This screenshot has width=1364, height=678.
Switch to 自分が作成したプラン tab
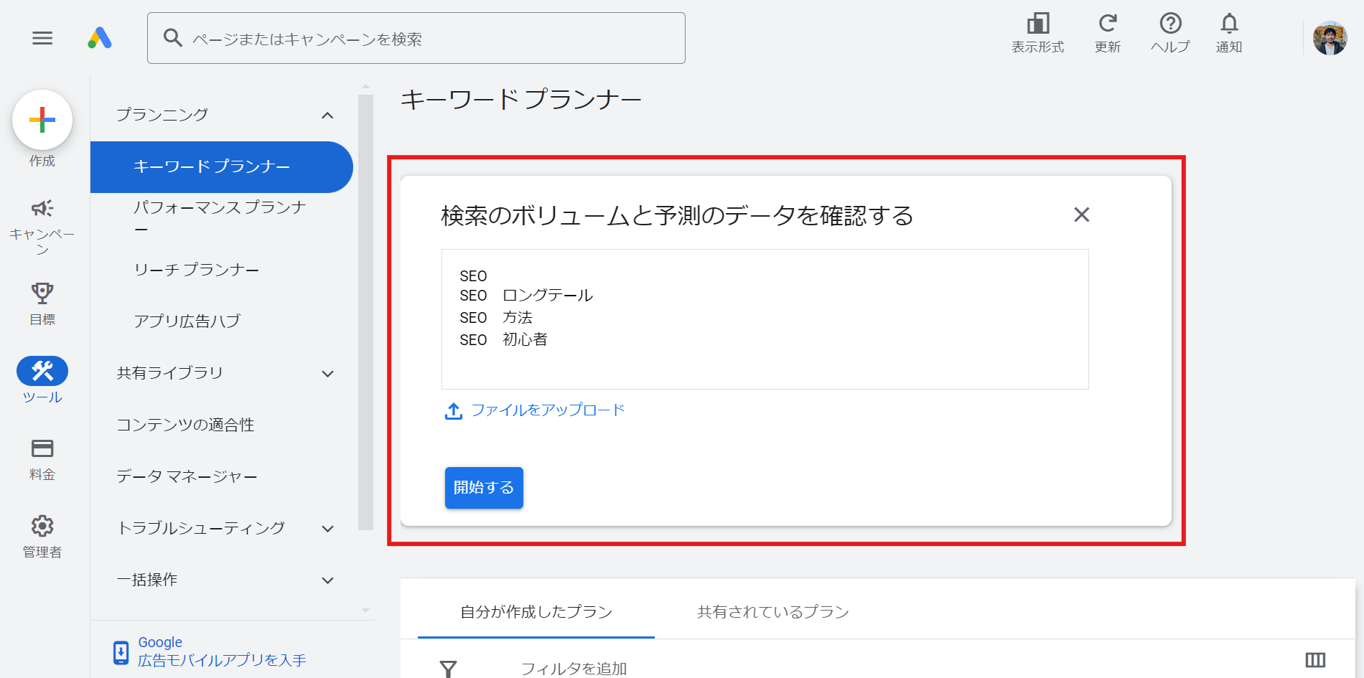tap(536, 612)
